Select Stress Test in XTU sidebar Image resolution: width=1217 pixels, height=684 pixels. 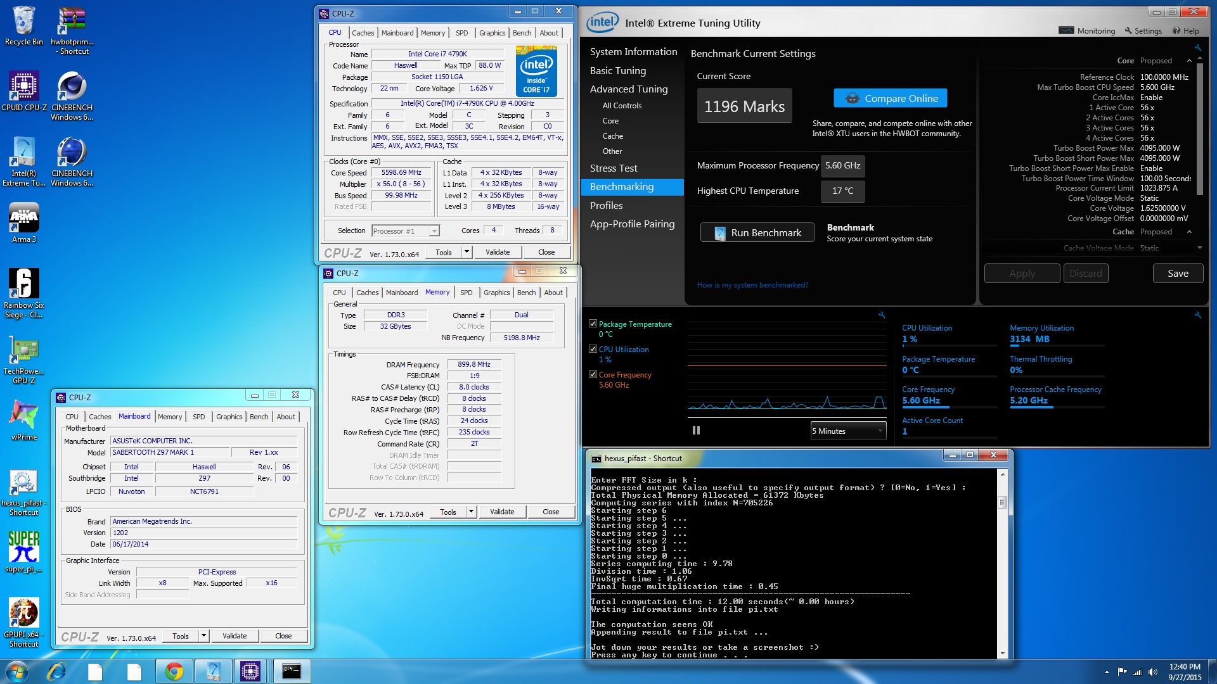pos(613,168)
